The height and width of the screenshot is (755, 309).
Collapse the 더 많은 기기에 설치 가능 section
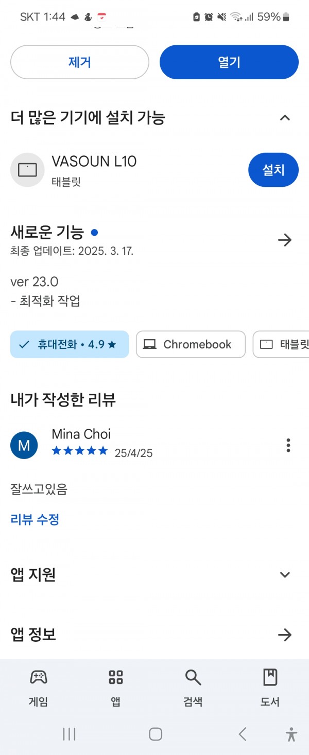click(285, 118)
